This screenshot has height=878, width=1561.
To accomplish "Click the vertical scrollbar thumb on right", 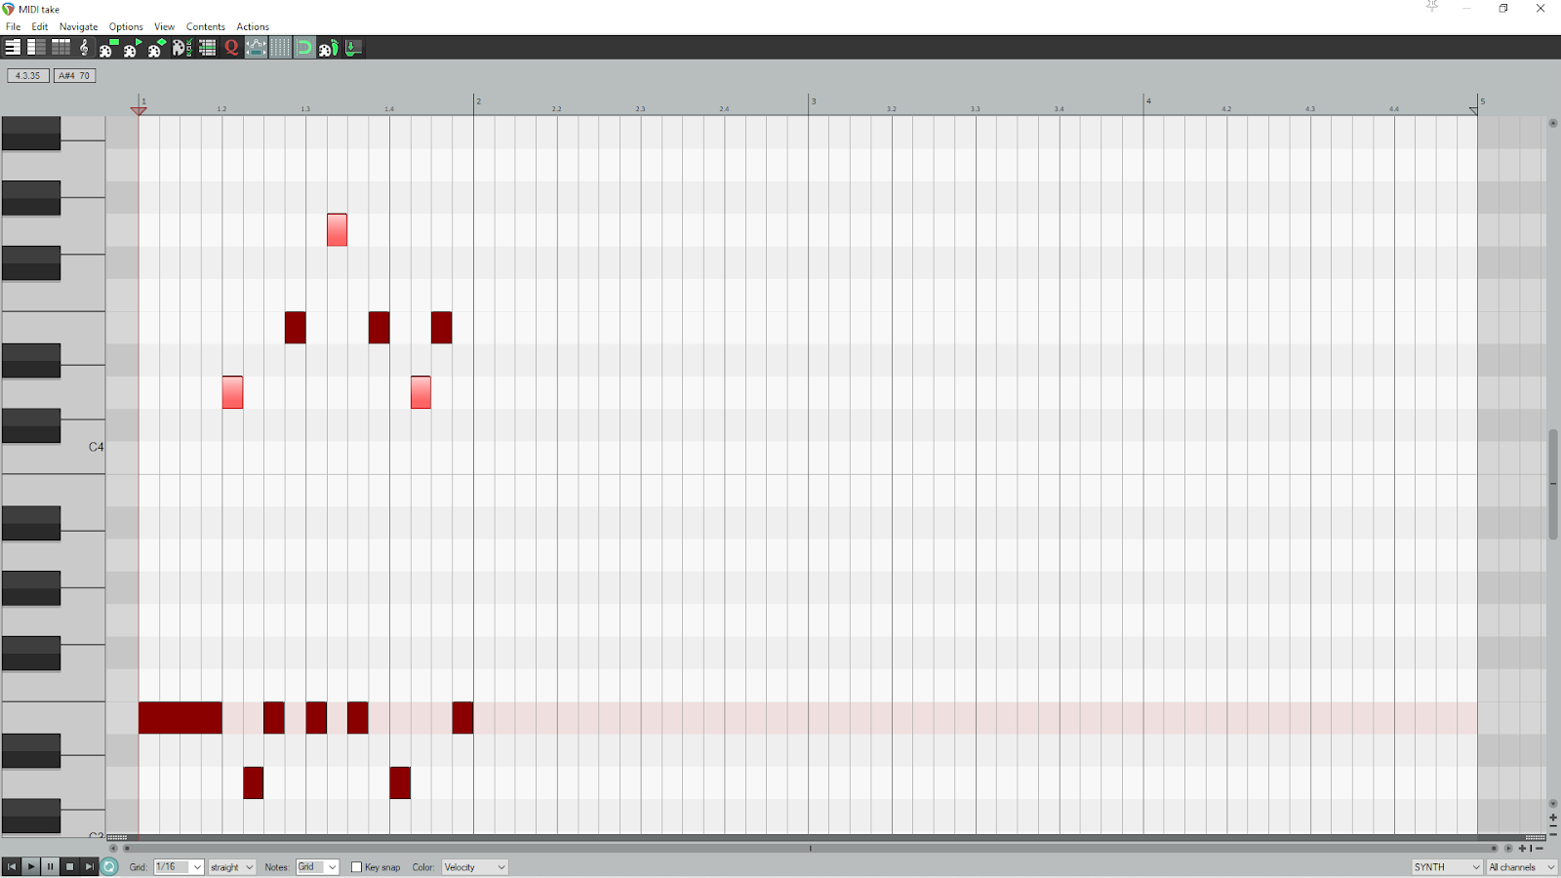I will coord(1552,484).
